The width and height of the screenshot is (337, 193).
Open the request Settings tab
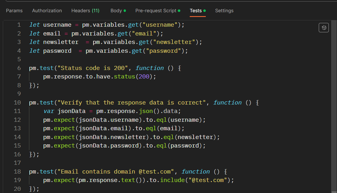pyautogui.click(x=224, y=11)
